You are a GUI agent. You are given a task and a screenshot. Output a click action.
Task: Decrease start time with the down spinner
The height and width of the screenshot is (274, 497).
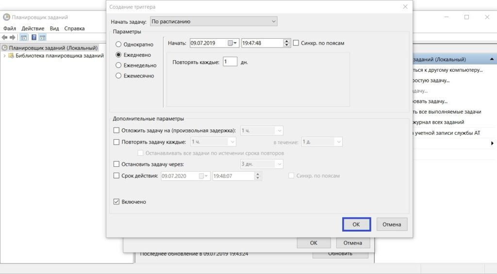pyautogui.click(x=286, y=45)
